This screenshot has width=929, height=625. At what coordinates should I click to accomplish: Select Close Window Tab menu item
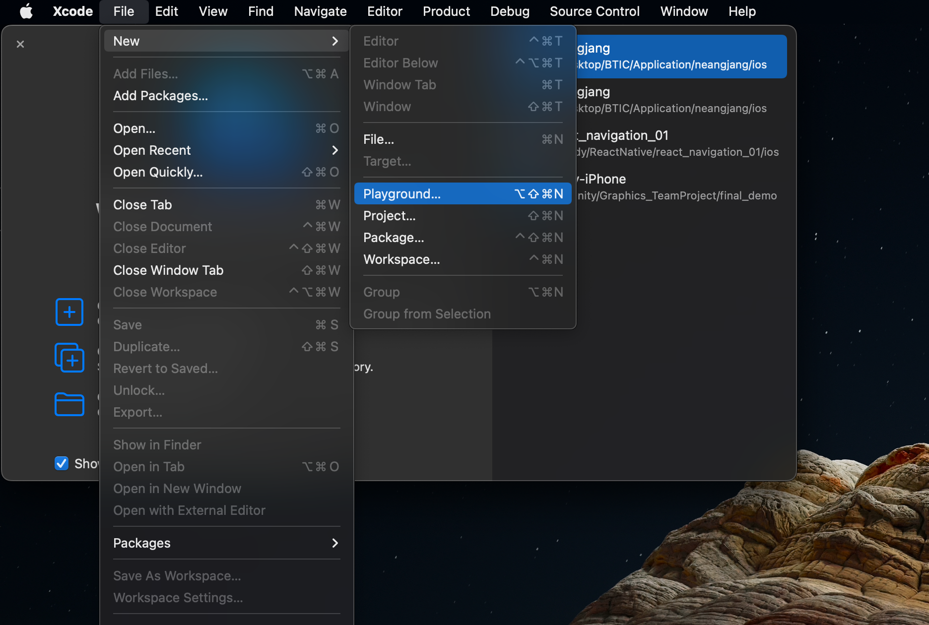pyautogui.click(x=227, y=270)
